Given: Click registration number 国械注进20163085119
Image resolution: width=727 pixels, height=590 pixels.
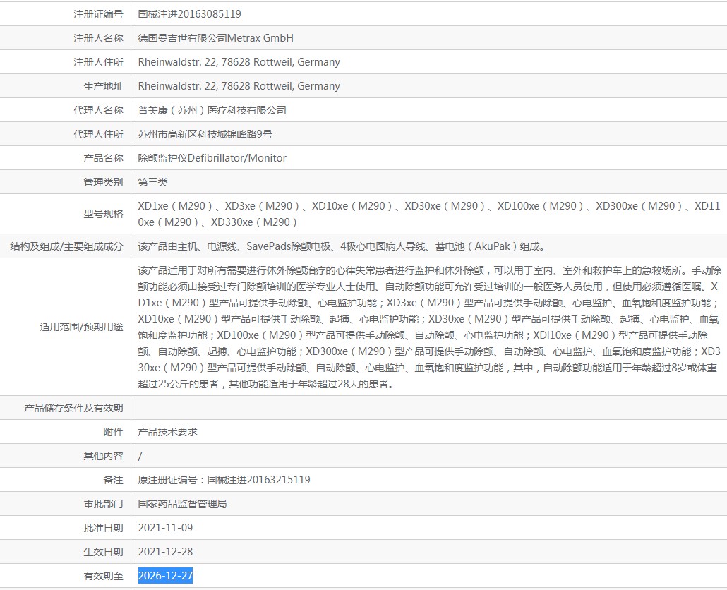Looking at the screenshot, I should point(189,14).
